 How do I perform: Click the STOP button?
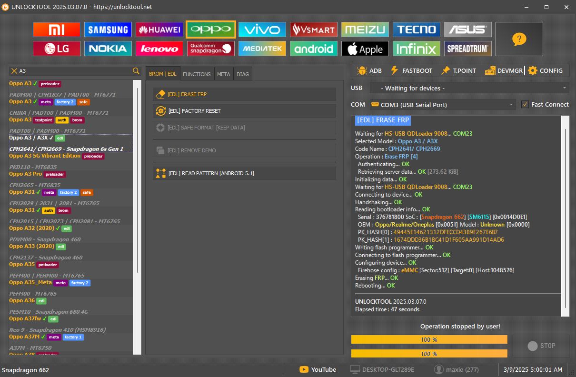(541, 346)
